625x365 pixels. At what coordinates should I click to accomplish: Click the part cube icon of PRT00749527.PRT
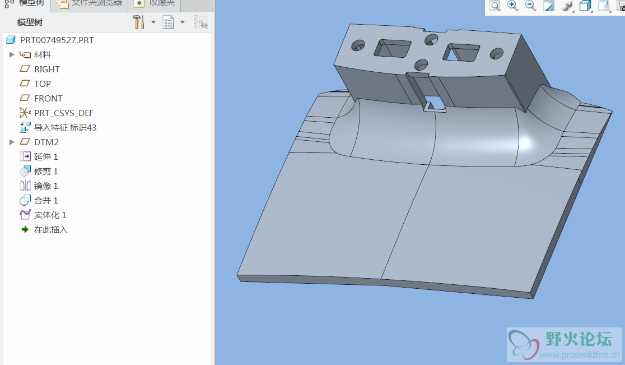[x=11, y=40]
